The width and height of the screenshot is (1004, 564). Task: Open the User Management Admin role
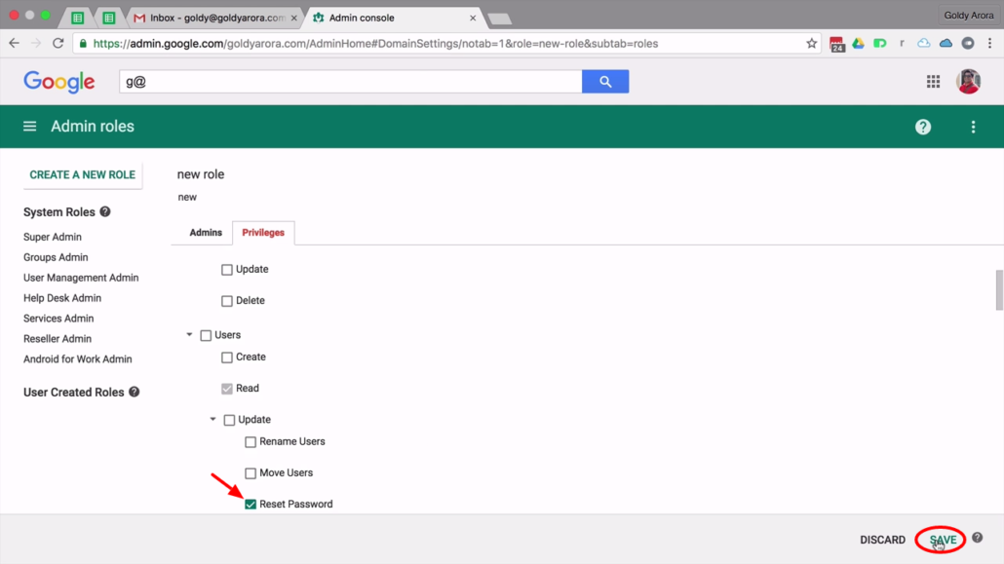tap(81, 278)
